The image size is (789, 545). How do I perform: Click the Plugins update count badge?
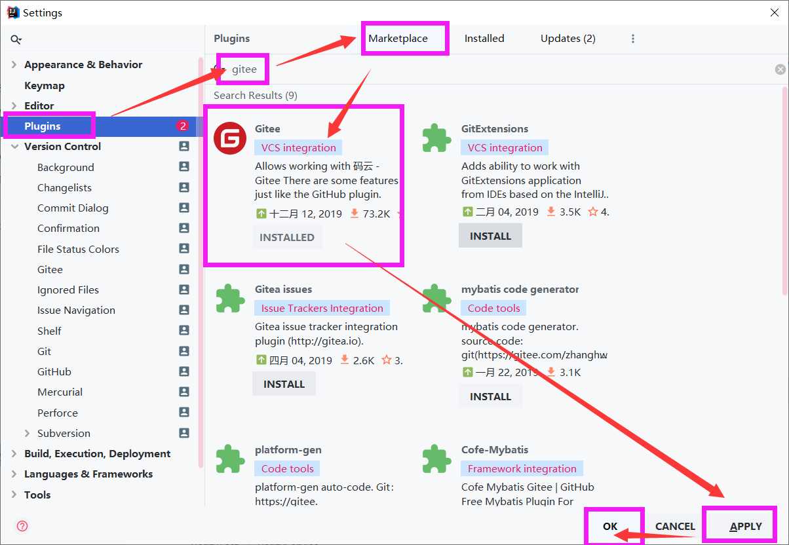(182, 126)
